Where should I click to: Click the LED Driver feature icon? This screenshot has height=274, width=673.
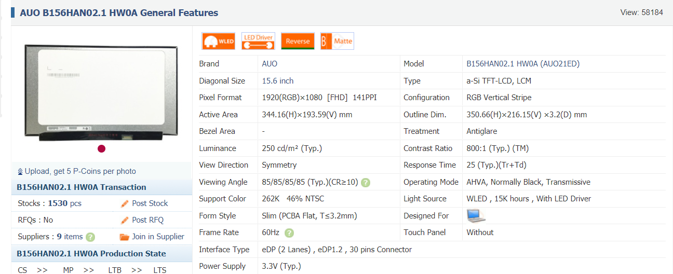pos(258,41)
